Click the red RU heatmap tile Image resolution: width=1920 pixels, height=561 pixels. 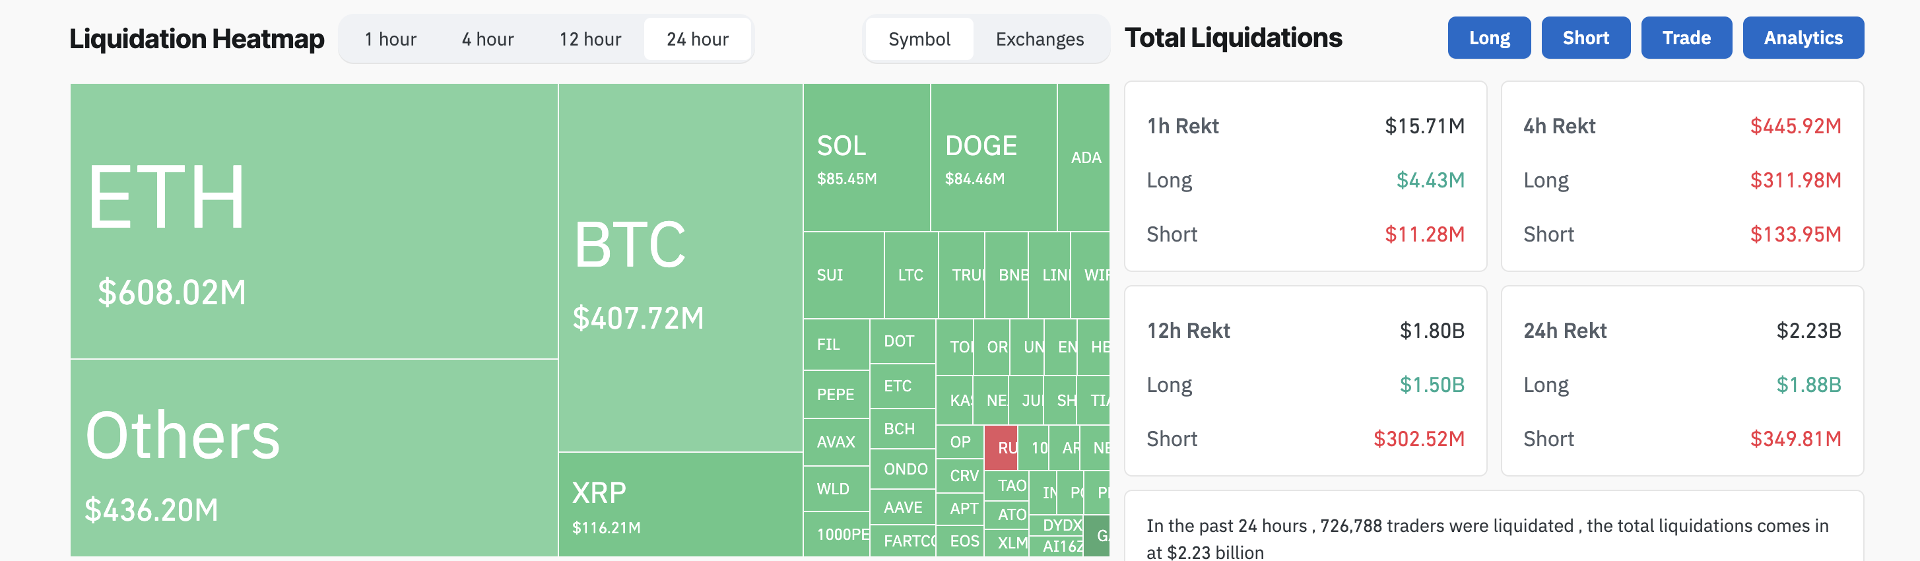[x=1000, y=447]
